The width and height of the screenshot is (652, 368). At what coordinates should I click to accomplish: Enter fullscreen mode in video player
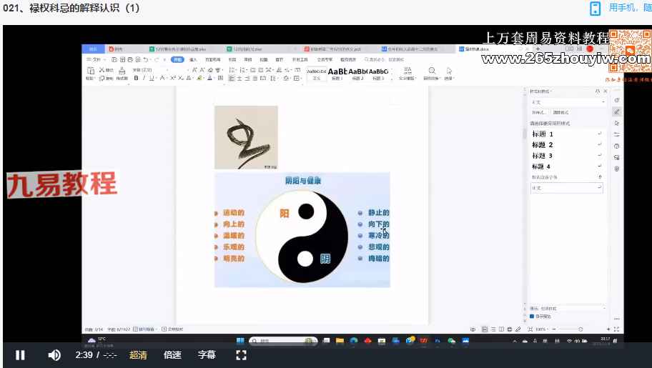pyautogui.click(x=241, y=355)
